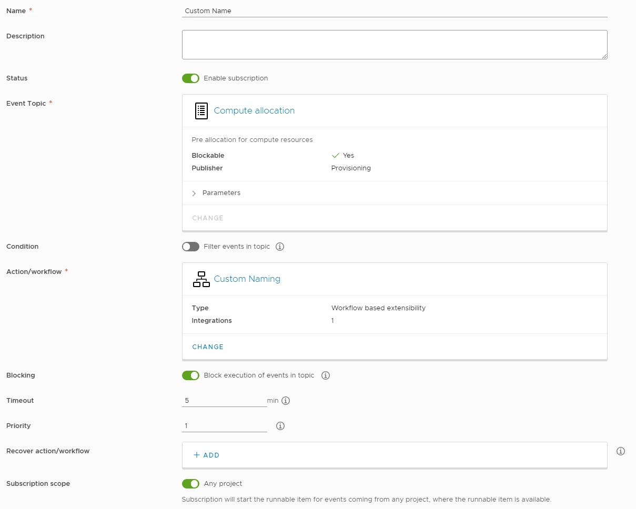Click into the Description text area
This screenshot has width=636, height=509.
coord(395,45)
